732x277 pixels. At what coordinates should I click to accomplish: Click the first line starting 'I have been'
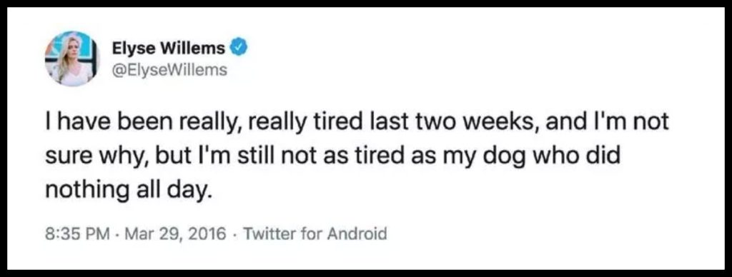pyautogui.click(x=357, y=123)
